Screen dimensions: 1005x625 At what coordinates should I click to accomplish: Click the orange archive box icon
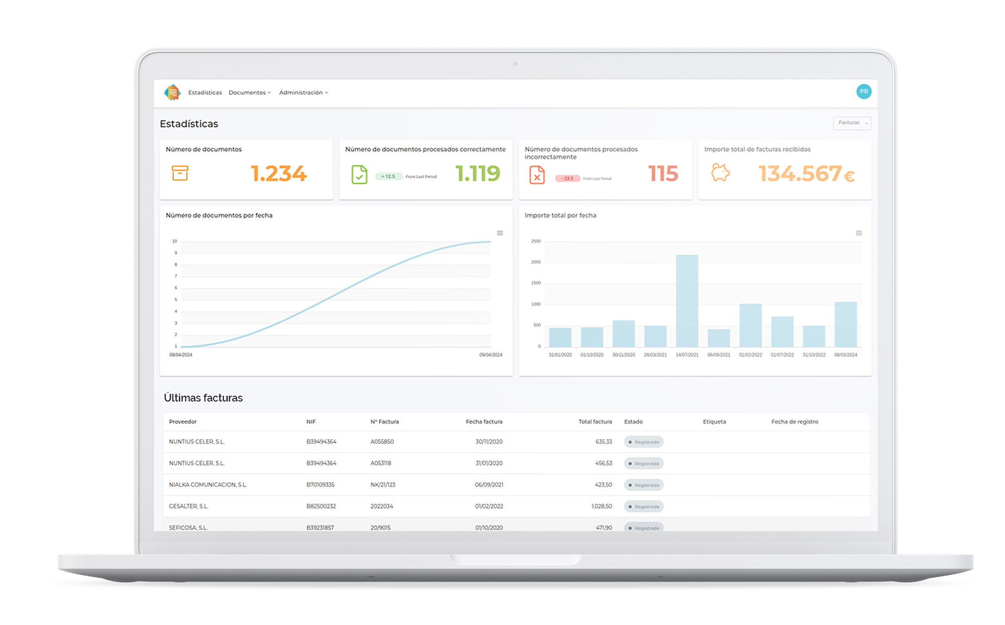[180, 173]
